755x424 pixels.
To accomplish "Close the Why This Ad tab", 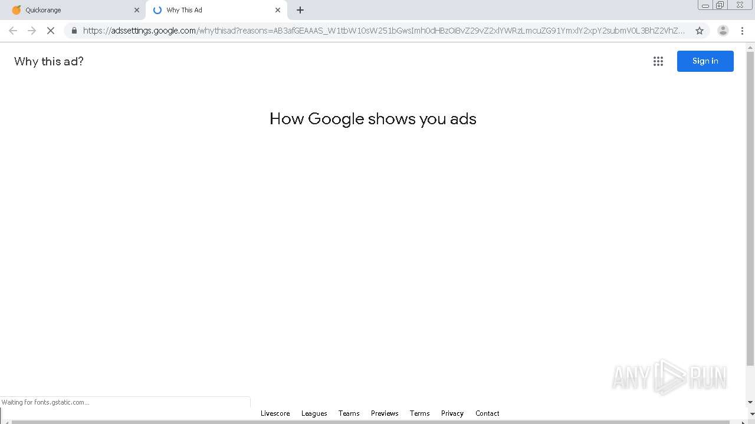I will point(278,10).
